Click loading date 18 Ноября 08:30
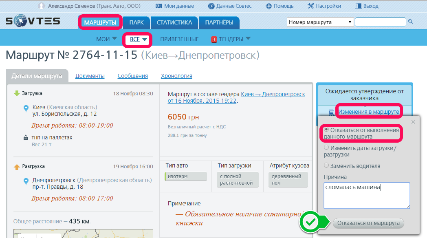 coord(133,94)
